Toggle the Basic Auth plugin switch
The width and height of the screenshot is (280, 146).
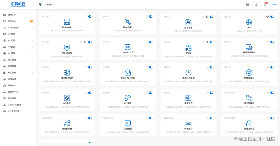90,16
